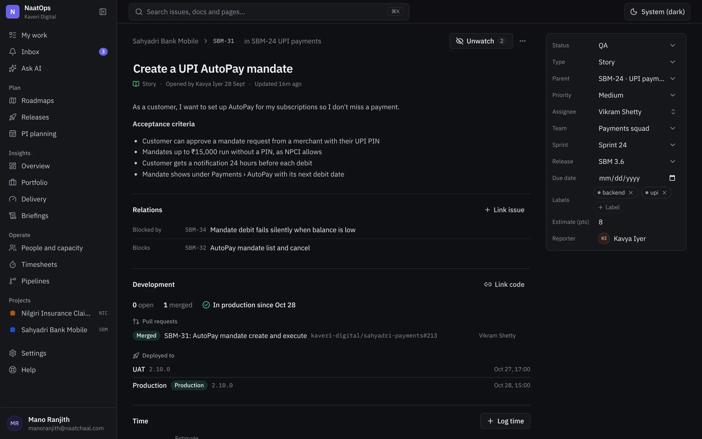The width and height of the screenshot is (702, 439).
Task: Open PI planning calendar icon
Action: click(13, 134)
